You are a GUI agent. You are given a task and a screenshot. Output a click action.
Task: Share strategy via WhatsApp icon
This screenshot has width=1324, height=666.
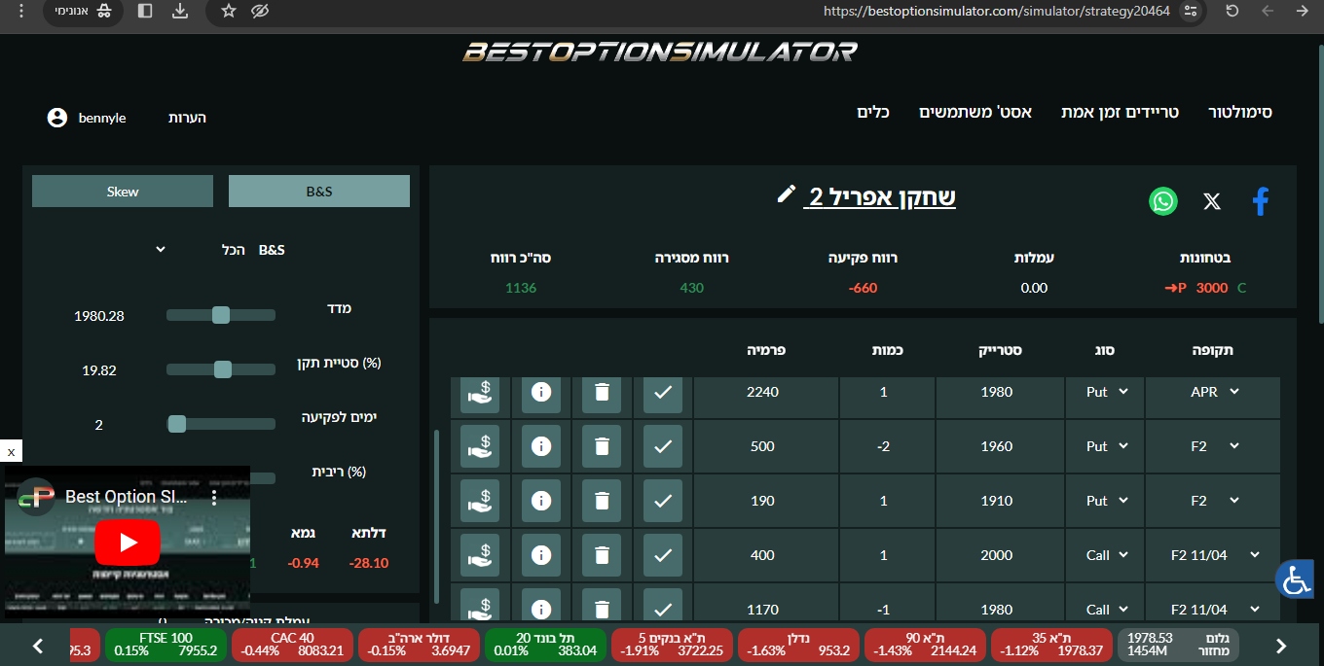[1163, 201]
